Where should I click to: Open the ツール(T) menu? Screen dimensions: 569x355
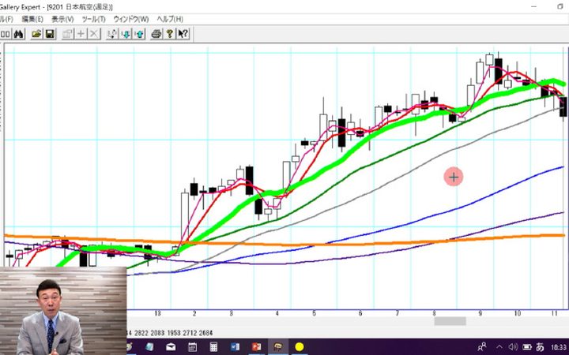click(93, 19)
